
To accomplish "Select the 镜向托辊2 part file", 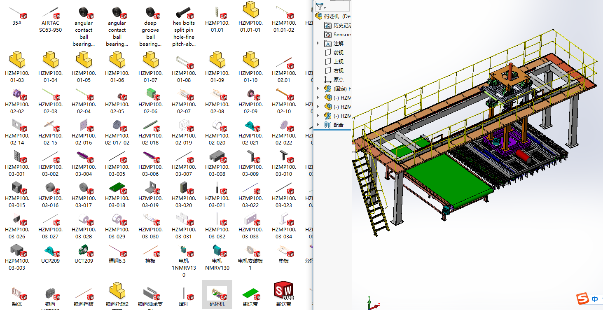I will [117, 296].
